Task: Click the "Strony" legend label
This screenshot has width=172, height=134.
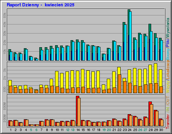Action: click(x=168, y=55)
